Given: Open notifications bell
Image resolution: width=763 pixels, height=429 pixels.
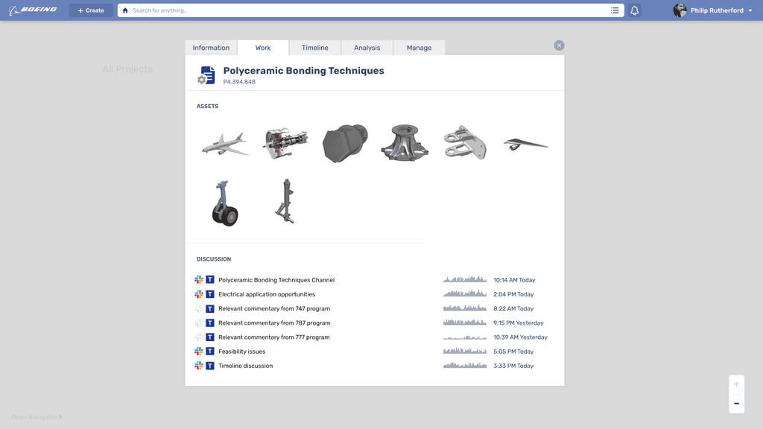Looking at the screenshot, I should 635,10.
